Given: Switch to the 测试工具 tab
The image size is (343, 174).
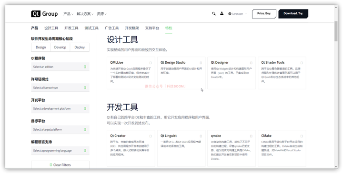Looking at the screenshot, I should [x=91, y=28].
